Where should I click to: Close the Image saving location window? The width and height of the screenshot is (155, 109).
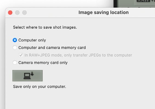10,13
